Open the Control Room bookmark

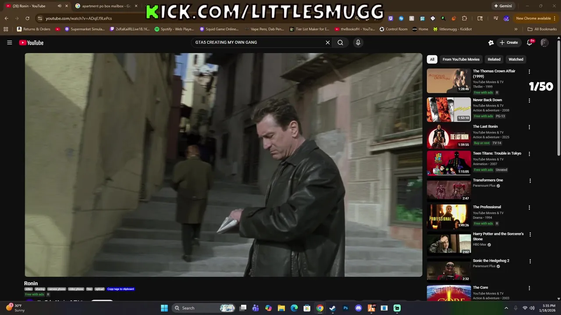(x=394, y=29)
